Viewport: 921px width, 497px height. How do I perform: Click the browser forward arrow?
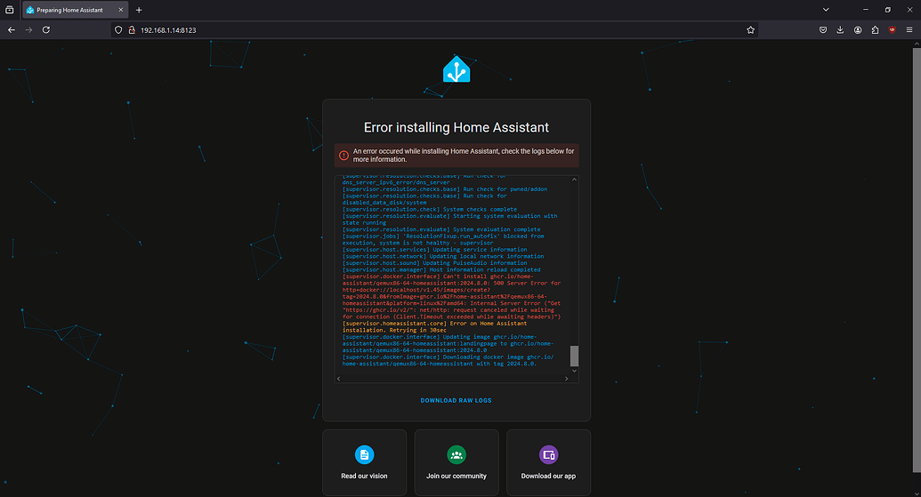[28, 30]
